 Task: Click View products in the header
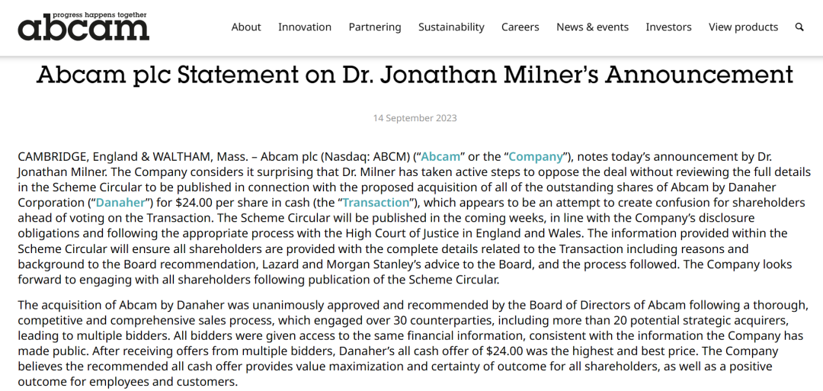[743, 27]
